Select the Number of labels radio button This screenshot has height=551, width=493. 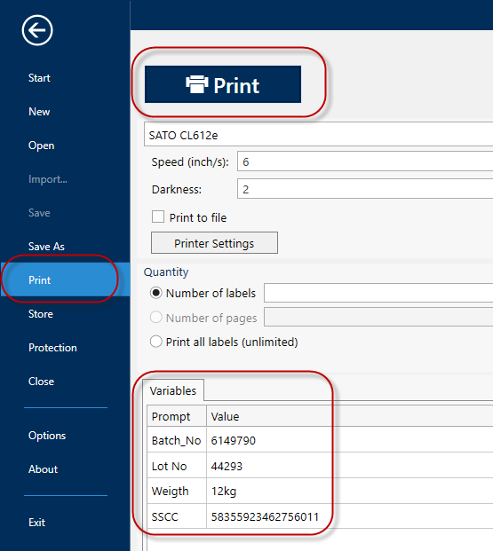coord(155,293)
